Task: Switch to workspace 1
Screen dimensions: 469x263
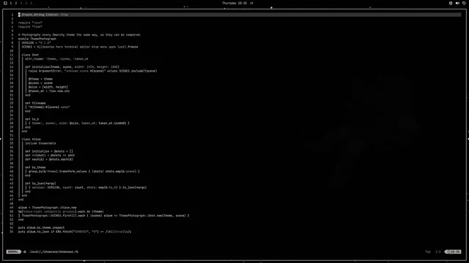Action: point(11,3)
